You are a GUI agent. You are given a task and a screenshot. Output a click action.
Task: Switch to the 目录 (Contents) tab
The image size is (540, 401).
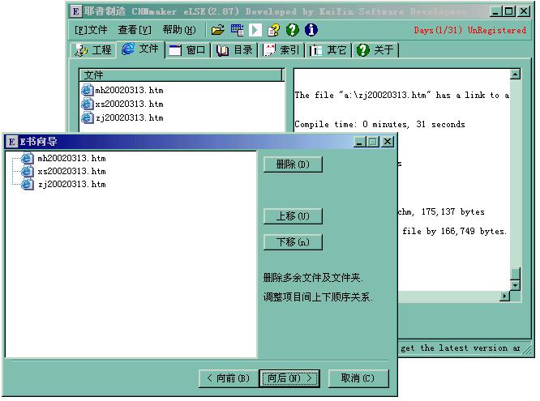(x=234, y=49)
